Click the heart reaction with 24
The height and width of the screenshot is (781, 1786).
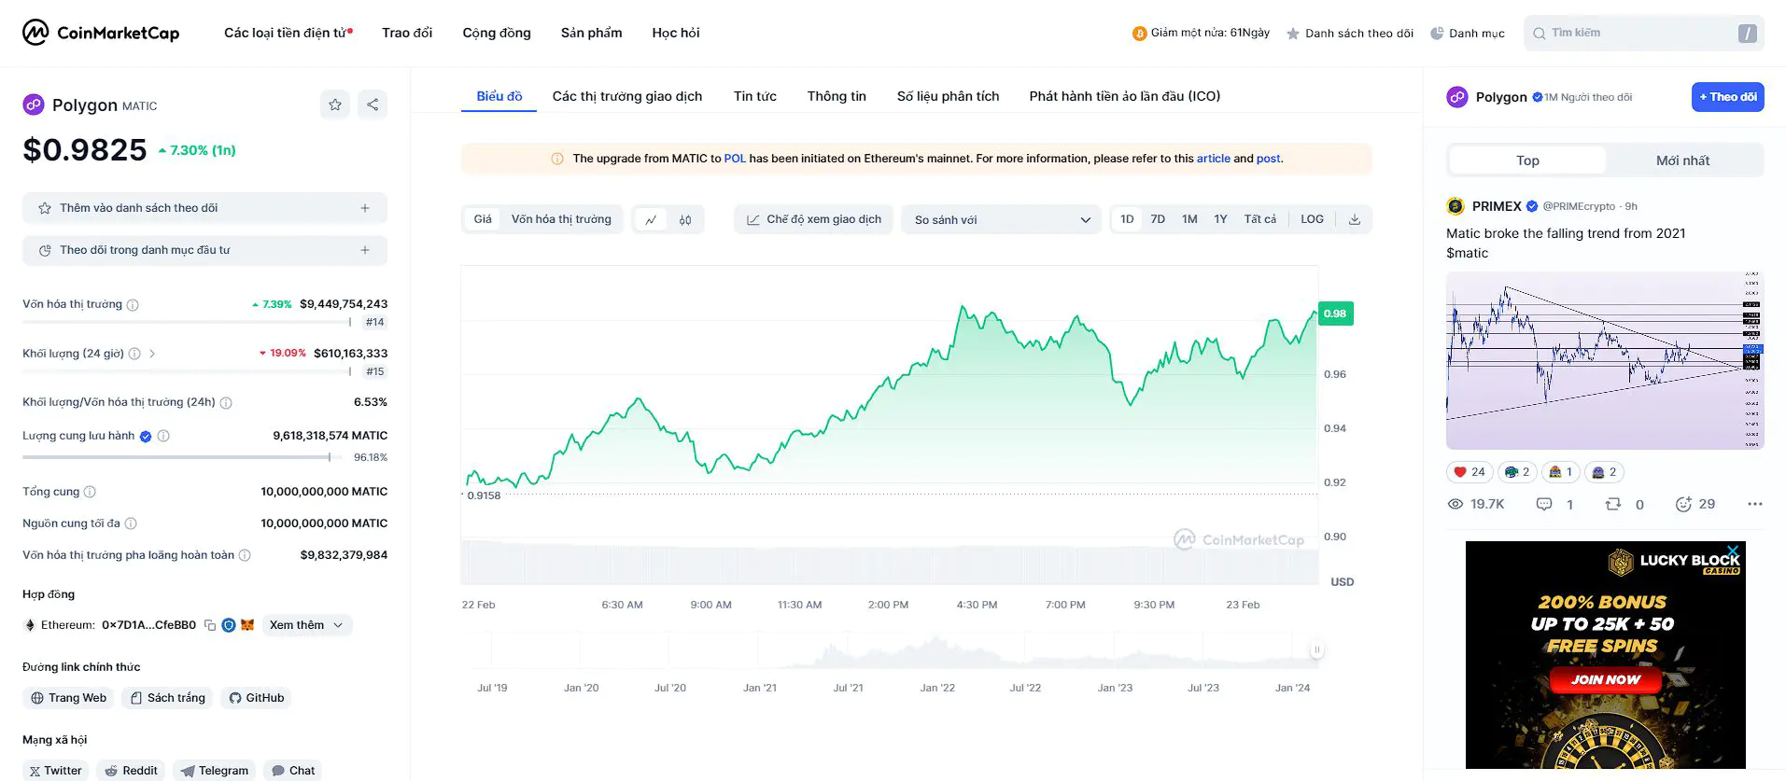tap(1470, 472)
